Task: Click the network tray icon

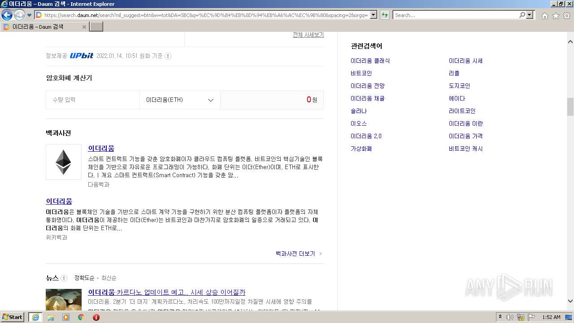Action: tap(521, 317)
